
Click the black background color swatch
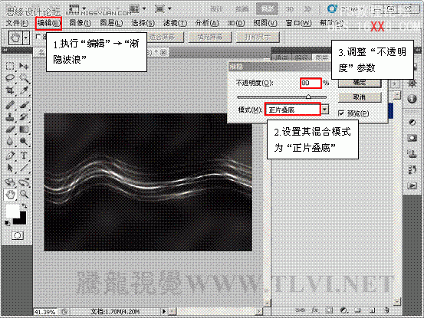(23, 220)
